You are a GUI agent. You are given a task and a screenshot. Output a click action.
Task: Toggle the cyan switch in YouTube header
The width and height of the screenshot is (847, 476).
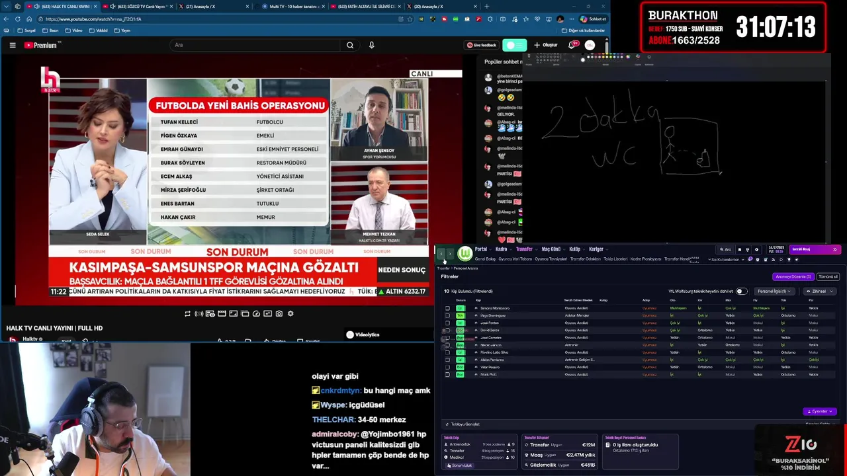[x=515, y=45]
